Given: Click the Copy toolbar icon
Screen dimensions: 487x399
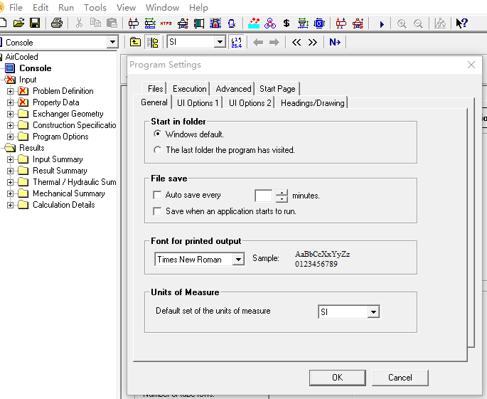Looking at the screenshot, I should pyautogui.click(x=95, y=23).
